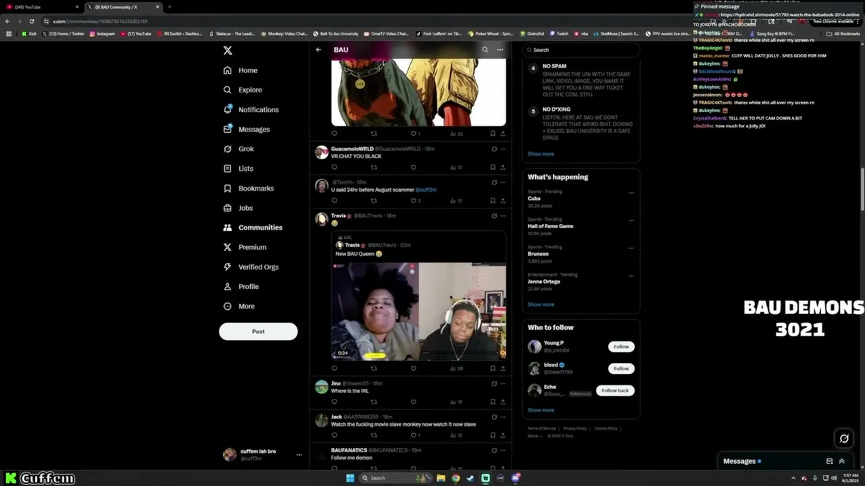Open the Kick bookmark

click(x=29, y=34)
